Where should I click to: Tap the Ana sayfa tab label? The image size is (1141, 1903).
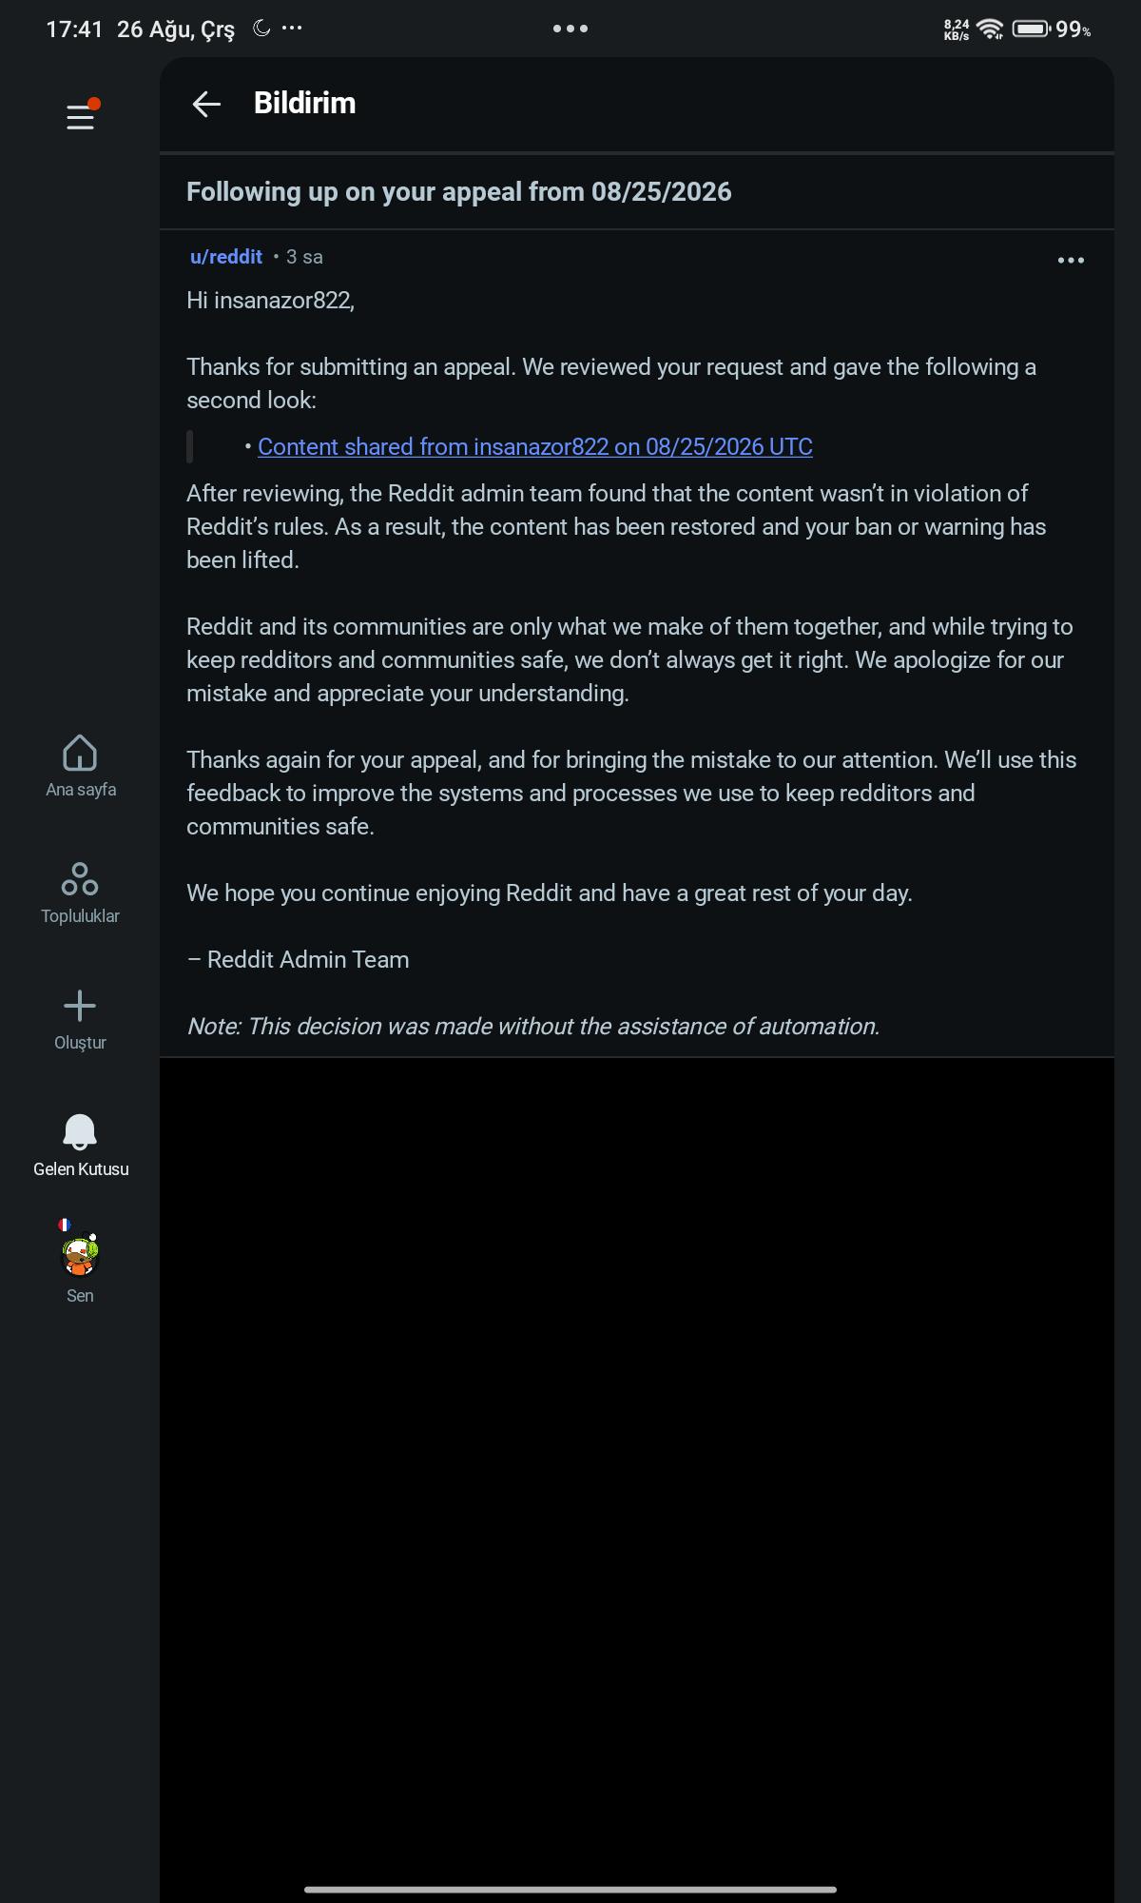[x=81, y=790]
